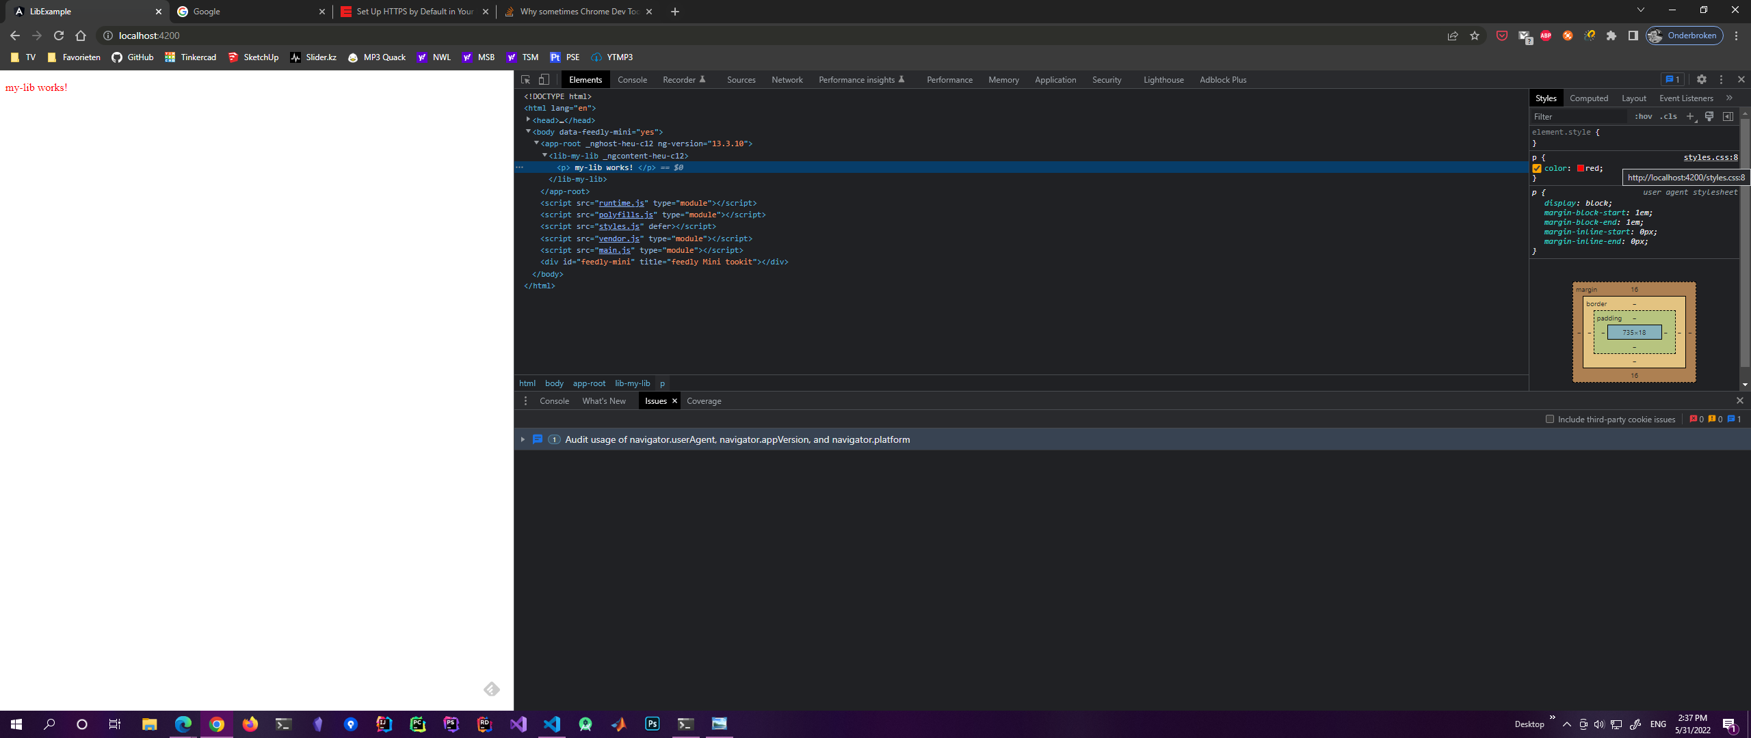1751x738 pixels.
Task: Enable Include third-party cookie issues
Action: 1550,419
